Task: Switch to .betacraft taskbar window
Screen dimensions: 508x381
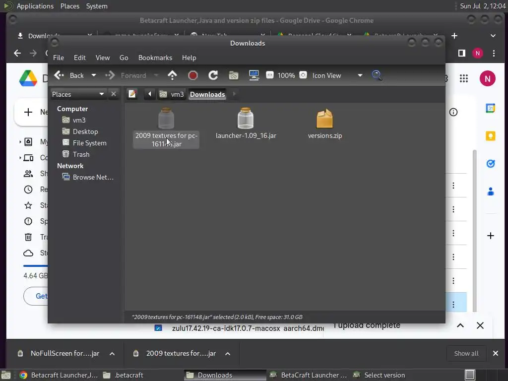Action: tap(124, 375)
